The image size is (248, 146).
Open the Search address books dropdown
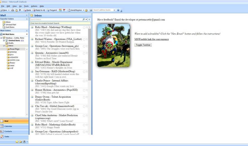click(114, 10)
